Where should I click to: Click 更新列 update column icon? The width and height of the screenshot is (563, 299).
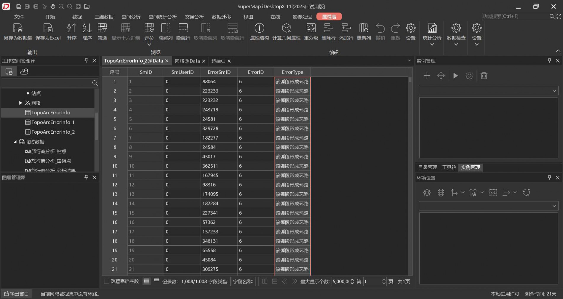click(364, 28)
